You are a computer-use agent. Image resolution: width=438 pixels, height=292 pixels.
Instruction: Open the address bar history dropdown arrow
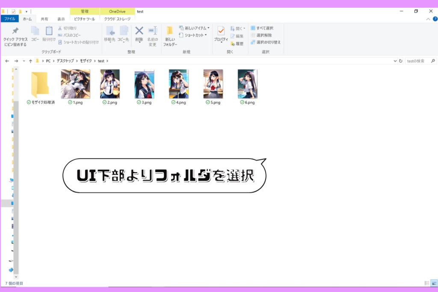(x=395, y=61)
